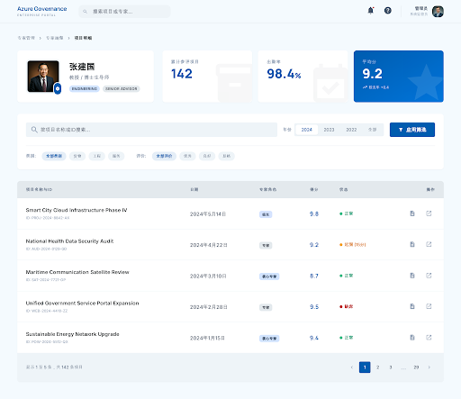Click the help question mark icon
This screenshot has height=399, width=461.
[388, 11]
